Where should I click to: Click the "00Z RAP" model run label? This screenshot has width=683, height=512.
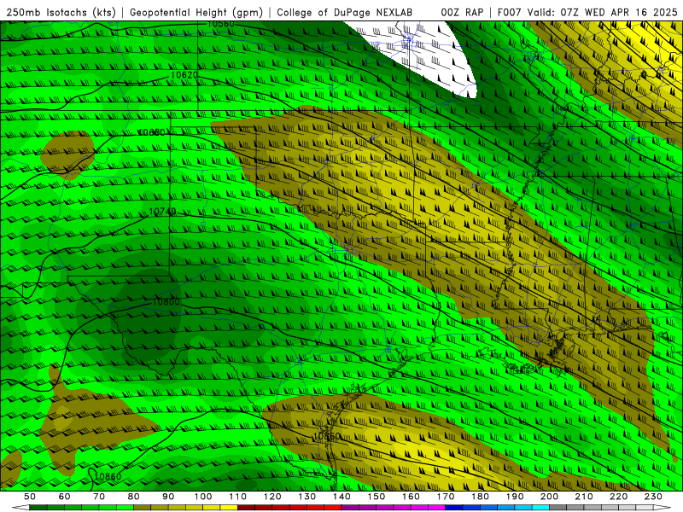[x=462, y=13]
